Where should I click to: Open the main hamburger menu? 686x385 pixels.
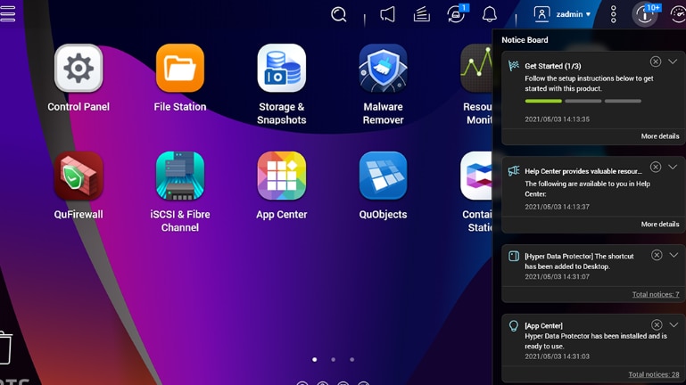8,13
